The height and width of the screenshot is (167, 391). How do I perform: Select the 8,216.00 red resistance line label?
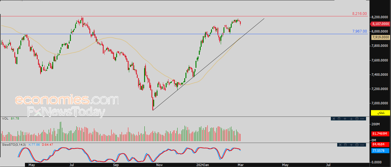point(359,14)
